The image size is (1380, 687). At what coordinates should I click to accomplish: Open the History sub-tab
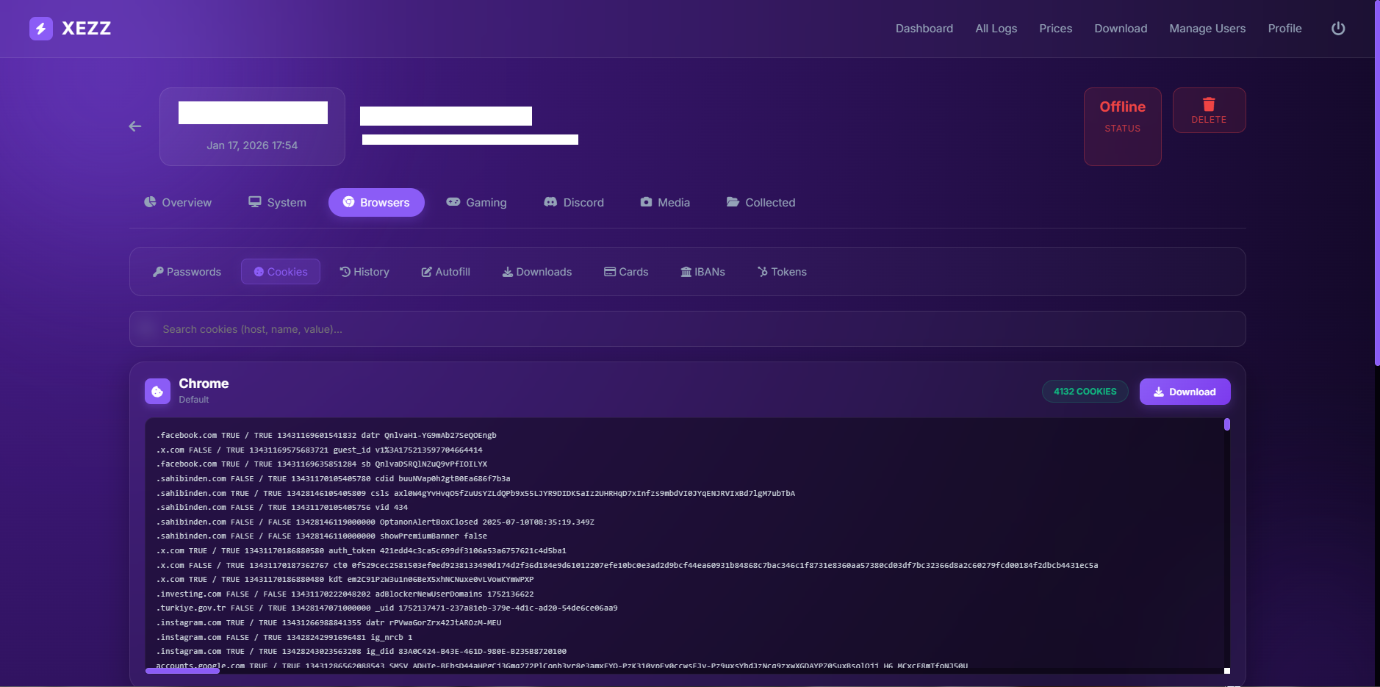364,272
